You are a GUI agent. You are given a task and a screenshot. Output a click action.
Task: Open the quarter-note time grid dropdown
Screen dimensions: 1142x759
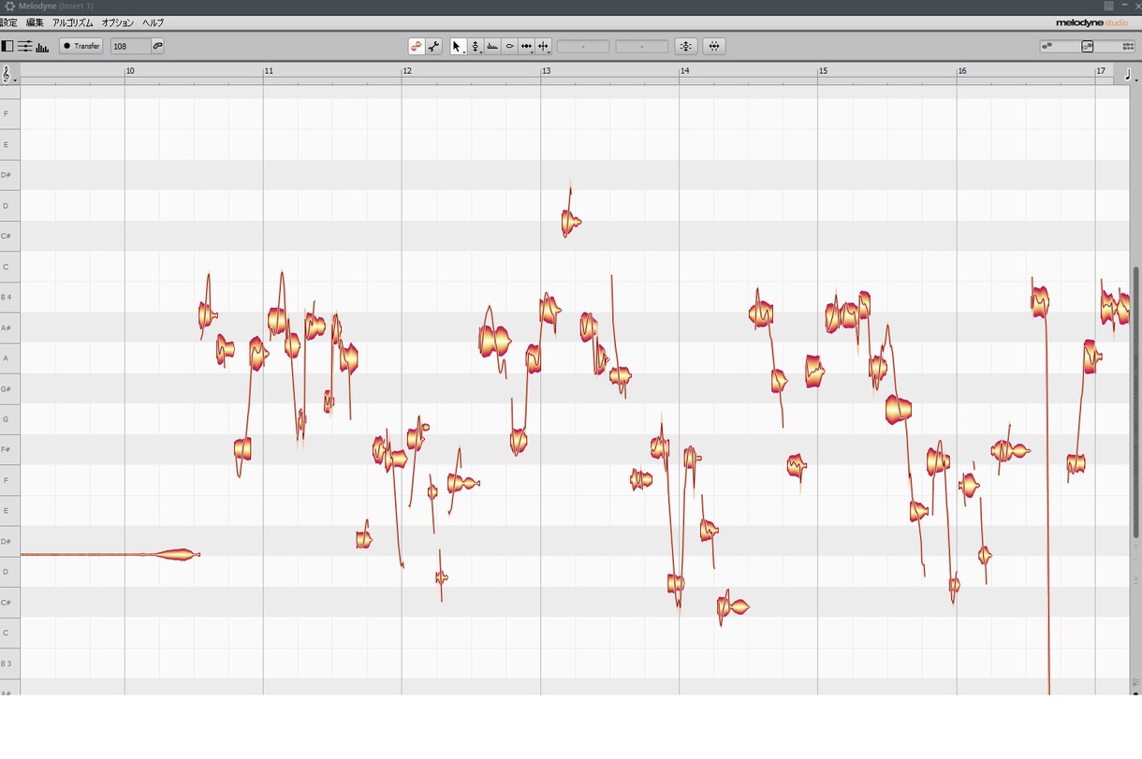1130,74
